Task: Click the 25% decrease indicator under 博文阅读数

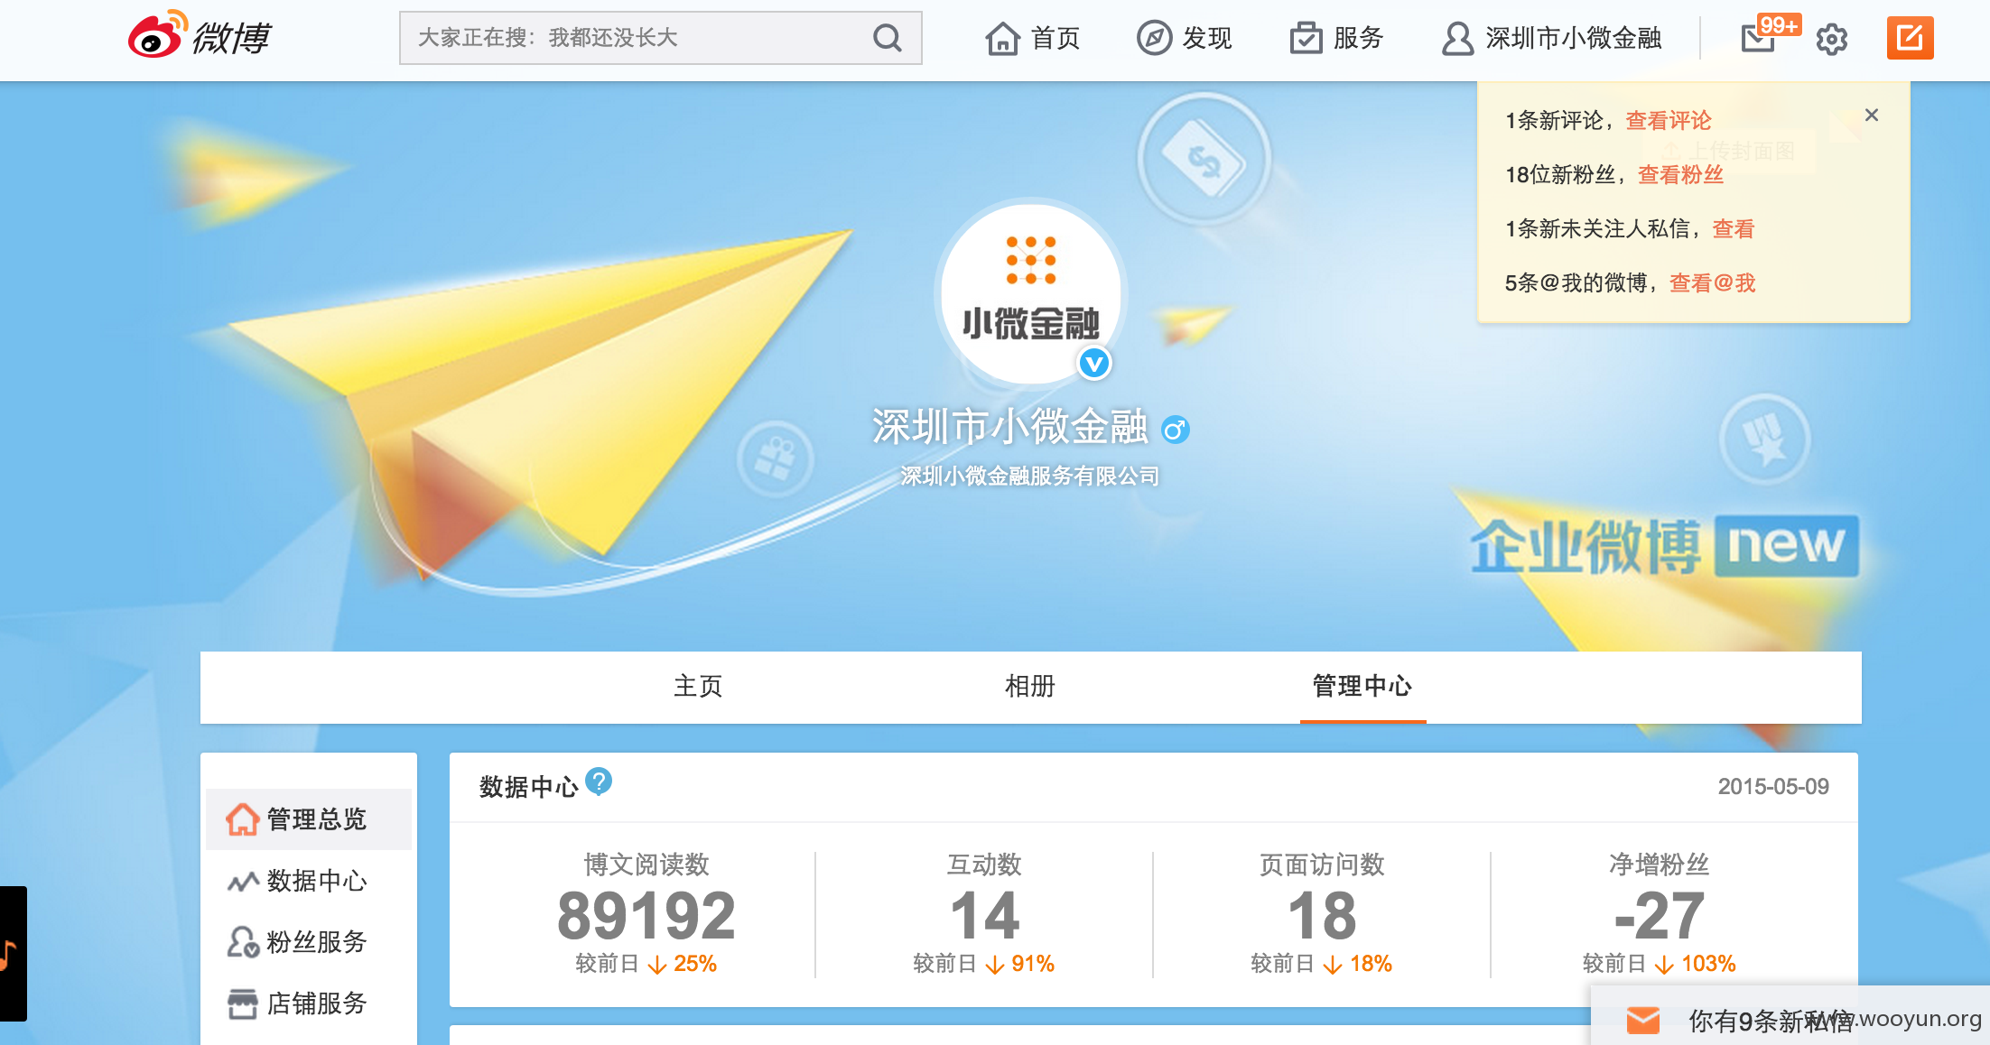Action: (x=683, y=965)
